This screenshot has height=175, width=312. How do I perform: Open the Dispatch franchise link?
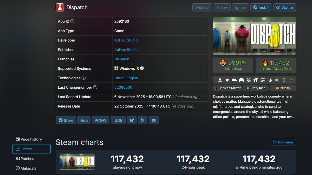[122, 59]
